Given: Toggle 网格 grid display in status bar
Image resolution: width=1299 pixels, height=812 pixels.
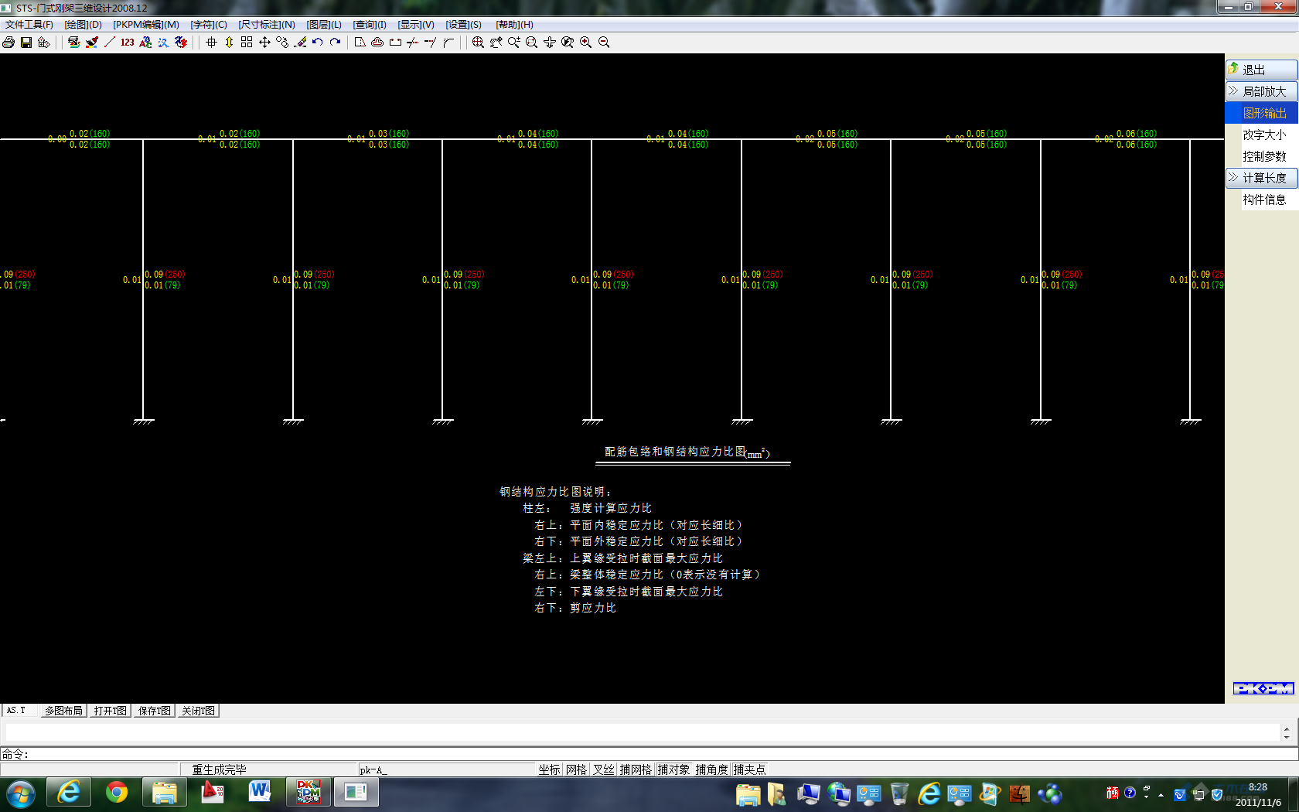Looking at the screenshot, I should pyautogui.click(x=577, y=769).
